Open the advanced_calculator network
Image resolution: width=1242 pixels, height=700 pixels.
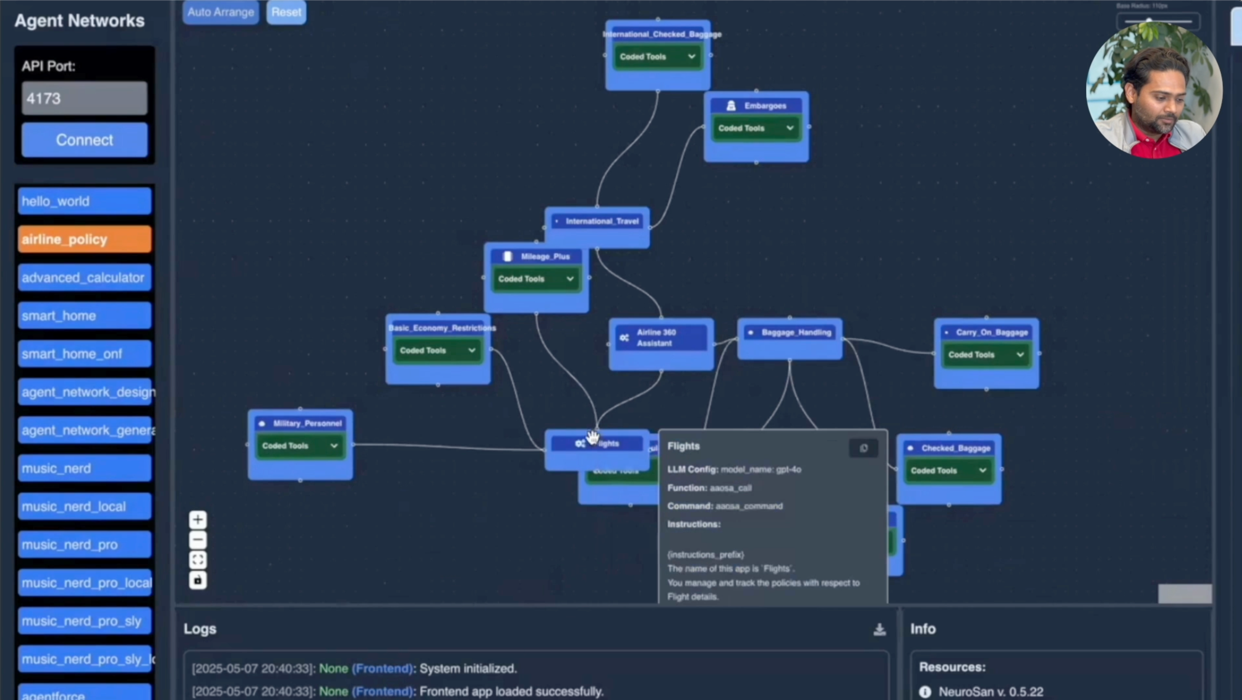[85, 277]
